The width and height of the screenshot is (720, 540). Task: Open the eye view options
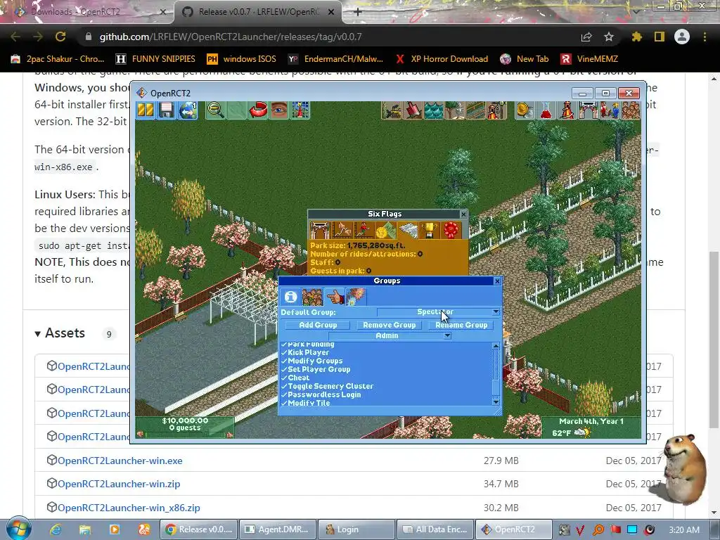pyautogui.click(x=278, y=110)
